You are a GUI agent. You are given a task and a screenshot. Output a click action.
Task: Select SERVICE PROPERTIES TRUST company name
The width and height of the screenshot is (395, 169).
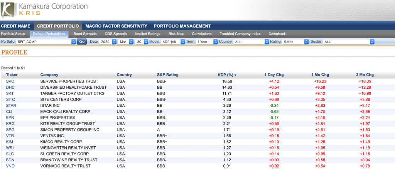tap(69, 81)
